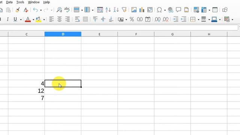Insert an image using the picture icon

(x=134, y=10)
